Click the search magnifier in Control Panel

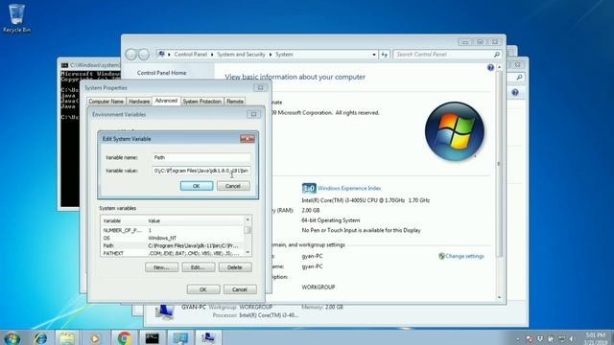[497, 55]
